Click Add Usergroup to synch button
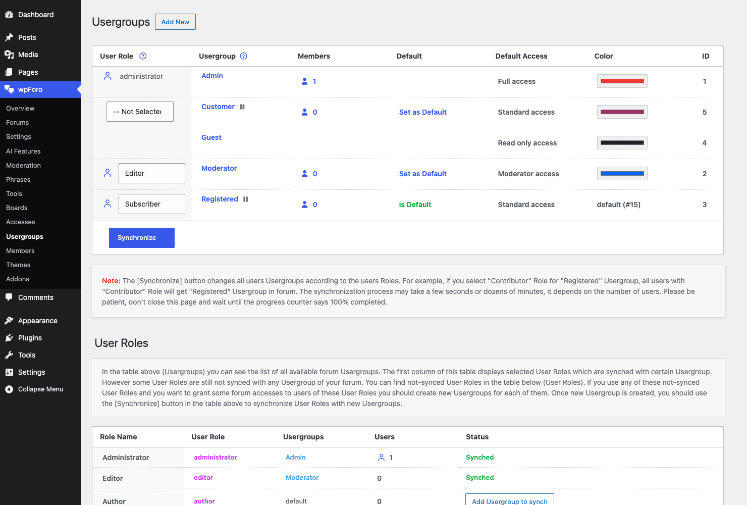The width and height of the screenshot is (747, 505). pyautogui.click(x=510, y=500)
